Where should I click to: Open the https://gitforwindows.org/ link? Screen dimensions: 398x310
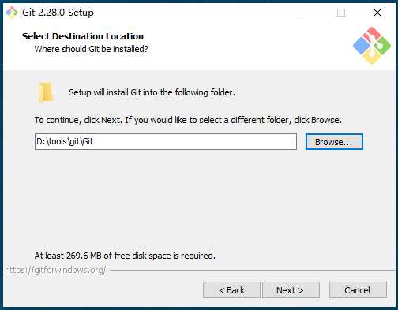point(55,270)
